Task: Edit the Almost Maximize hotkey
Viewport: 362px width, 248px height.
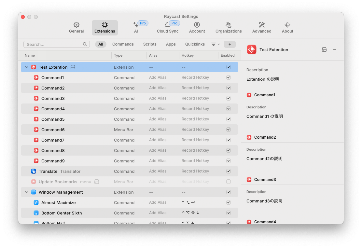Action: (x=188, y=202)
